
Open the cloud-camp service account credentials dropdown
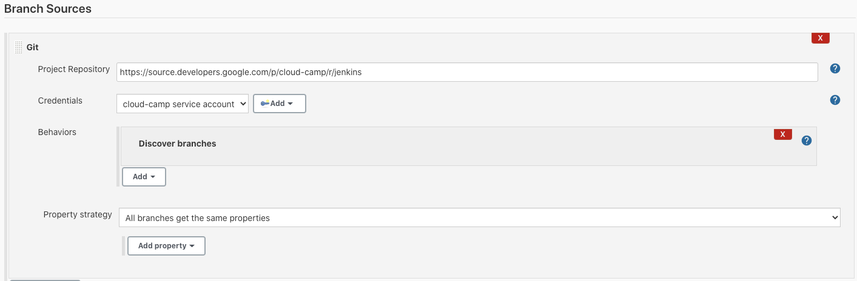click(183, 104)
